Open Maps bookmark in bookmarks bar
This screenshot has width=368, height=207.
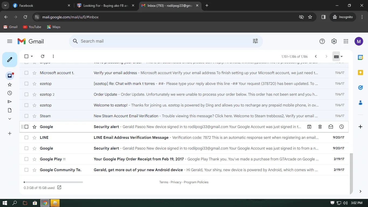pos(54,27)
